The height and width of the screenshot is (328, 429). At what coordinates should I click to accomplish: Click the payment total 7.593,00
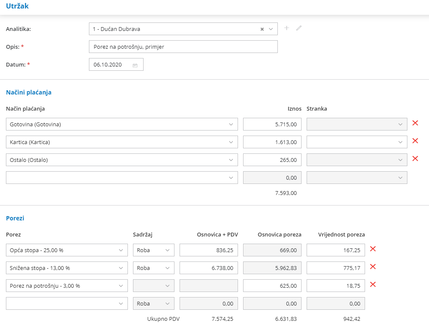click(x=286, y=193)
